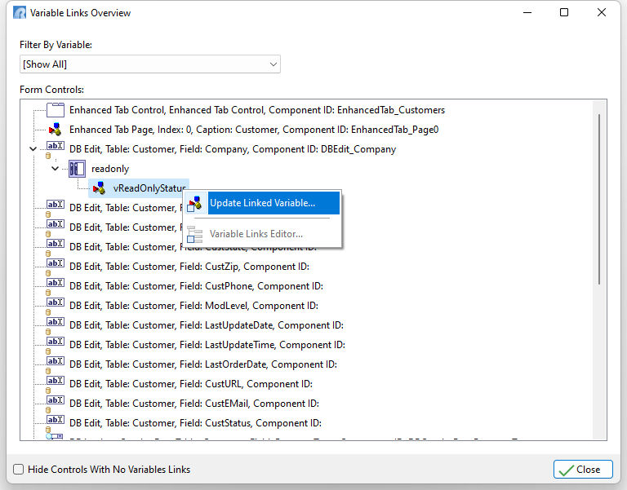Choose Variable Links Editor from context menu
The image size is (627, 490).
(262, 234)
